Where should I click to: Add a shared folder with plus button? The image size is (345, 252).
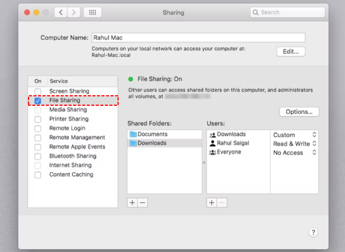132,203
